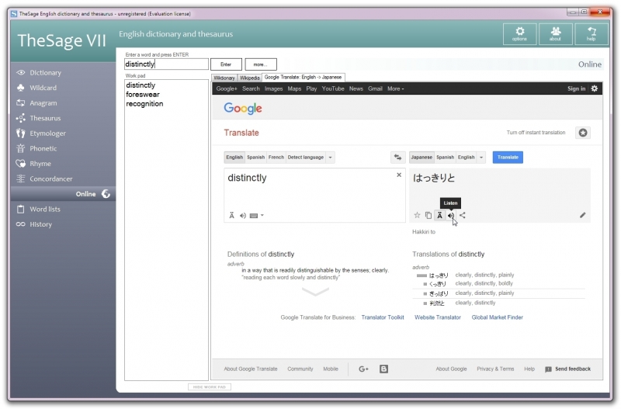Screen dimensions: 621x409
Task: Switch to the Wikipedia tab
Action: coord(249,78)
